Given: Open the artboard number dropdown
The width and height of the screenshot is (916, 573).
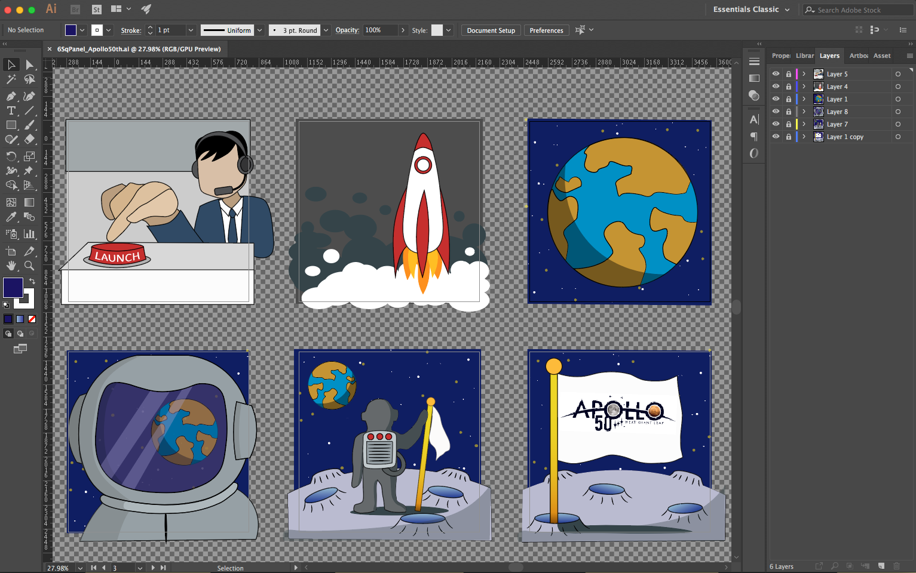Looking at the screenshot, I should click(x=140, y=568).
